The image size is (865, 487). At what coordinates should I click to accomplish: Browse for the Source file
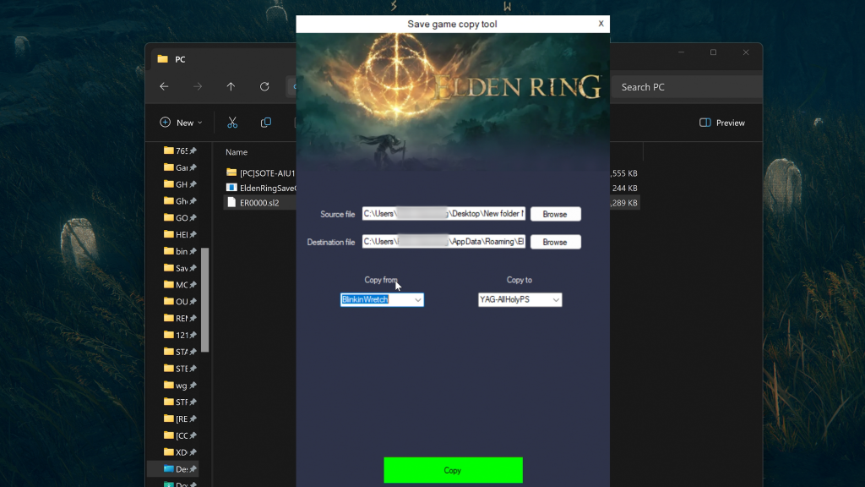point(555,215)
